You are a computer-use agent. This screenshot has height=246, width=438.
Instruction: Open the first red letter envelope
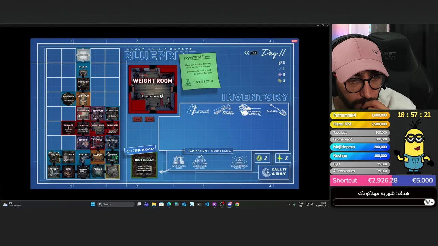(137, 119)
